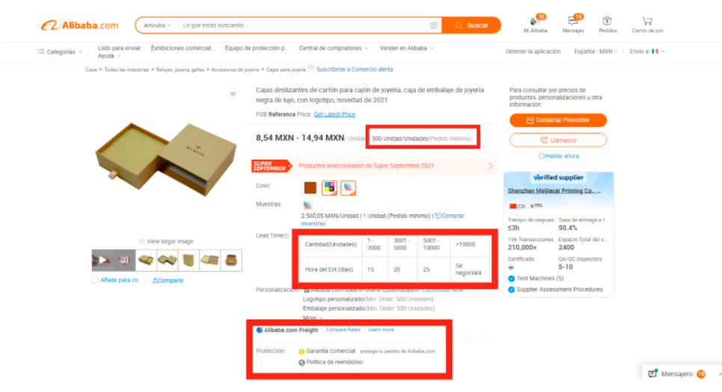
Task: Select the brown color swatch
Action: (310, 188)
